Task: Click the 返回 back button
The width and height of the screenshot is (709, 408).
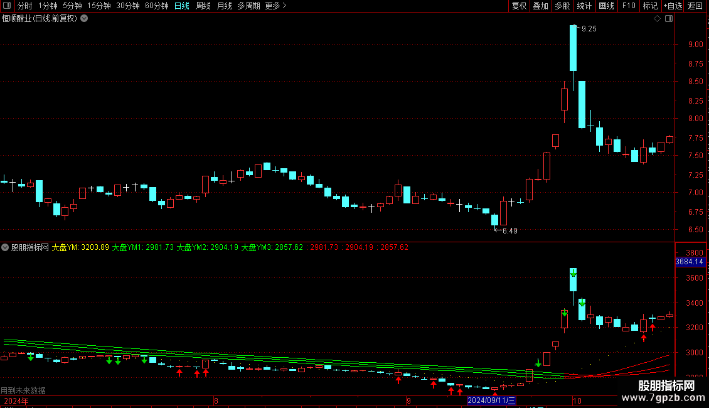Action: pos(695,6)
